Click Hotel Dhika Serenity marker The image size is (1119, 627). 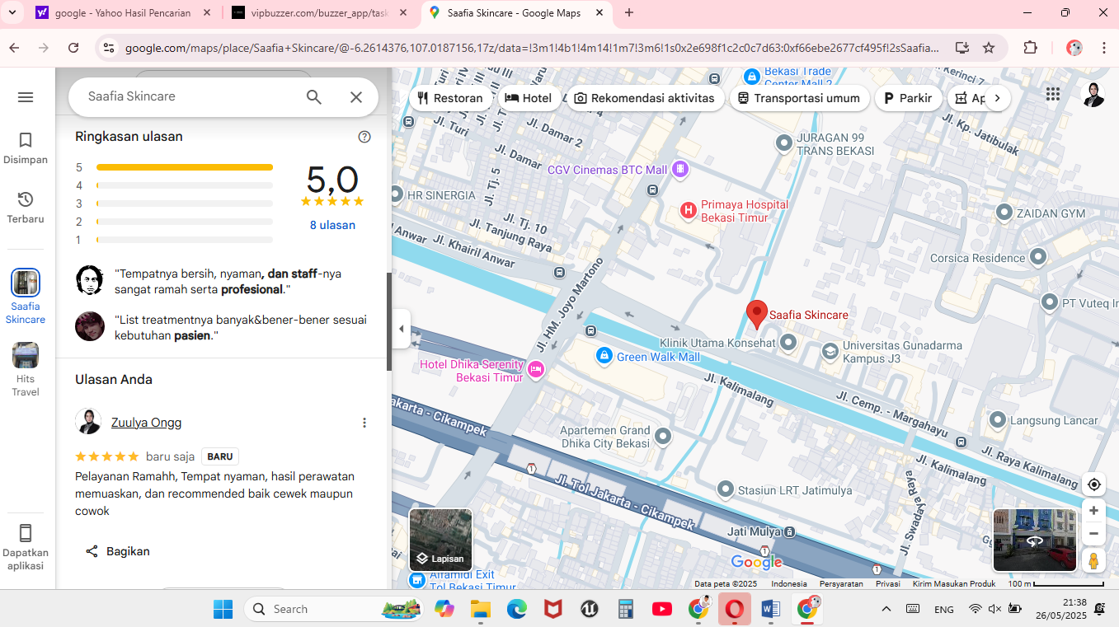pyautogui.click(x=536, y=368)
